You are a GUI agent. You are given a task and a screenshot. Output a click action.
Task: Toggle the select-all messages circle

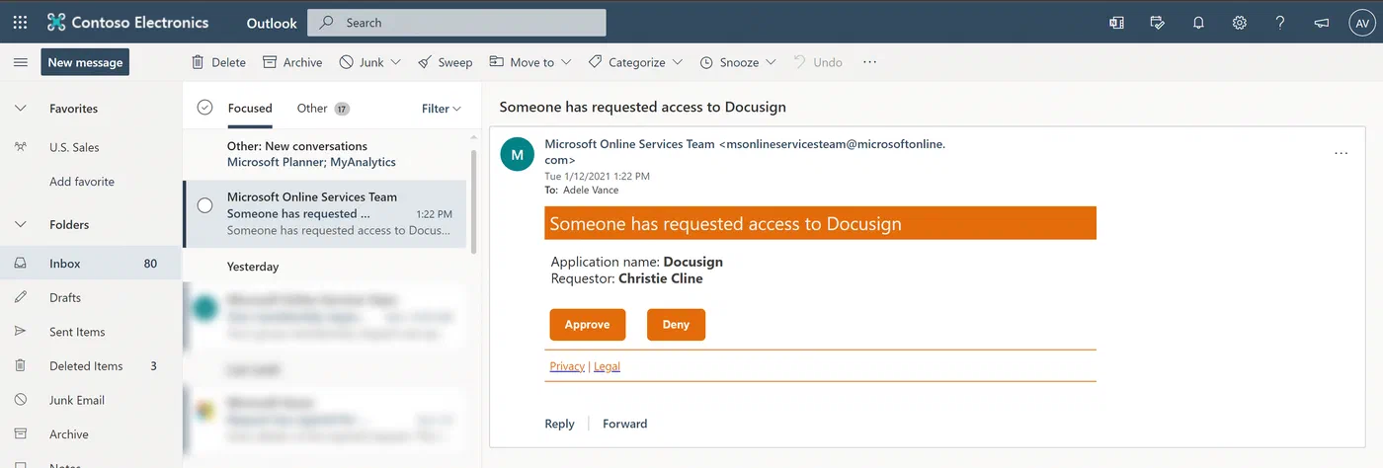point(204,108)
